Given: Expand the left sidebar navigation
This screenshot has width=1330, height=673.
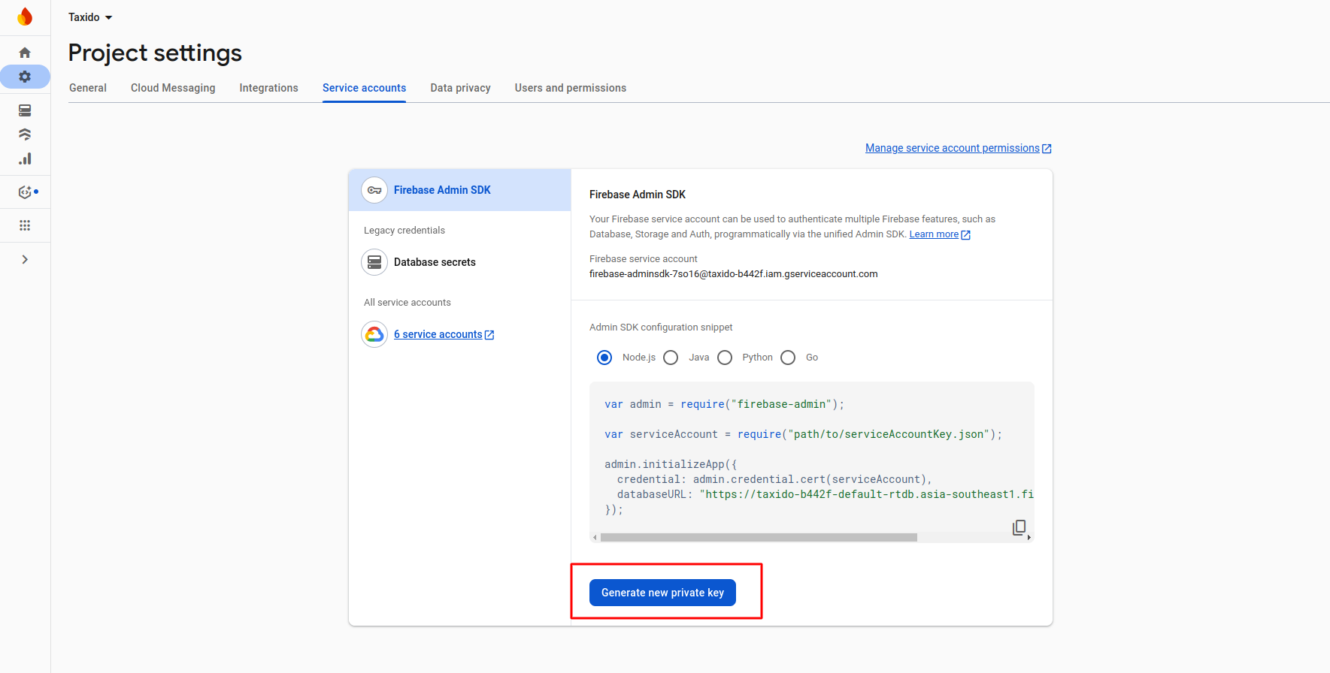Looking at the screenshot, I should pos(25,259).
